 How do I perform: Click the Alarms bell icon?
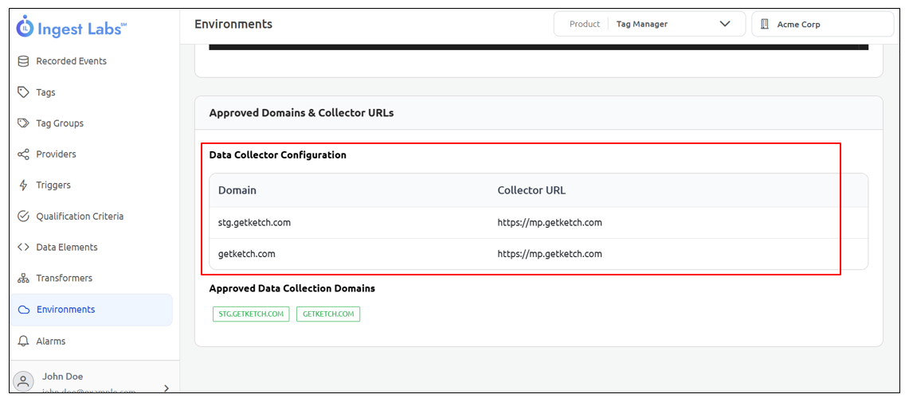pyautogui.click(x=23, y=342)
